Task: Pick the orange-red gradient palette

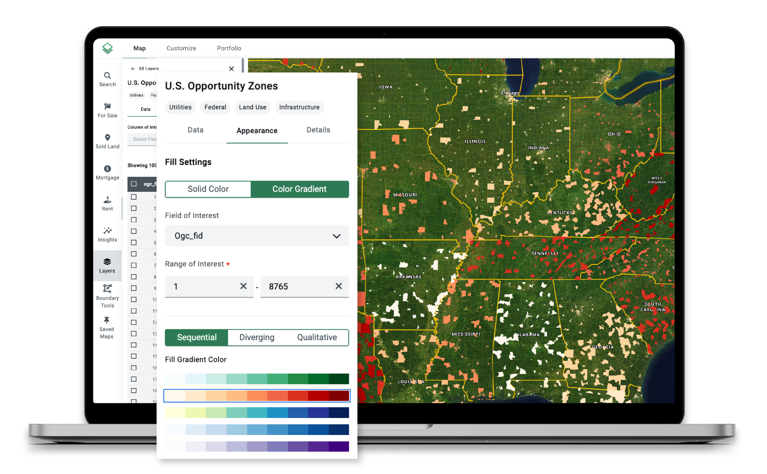Action: click(x=257, y=396)
